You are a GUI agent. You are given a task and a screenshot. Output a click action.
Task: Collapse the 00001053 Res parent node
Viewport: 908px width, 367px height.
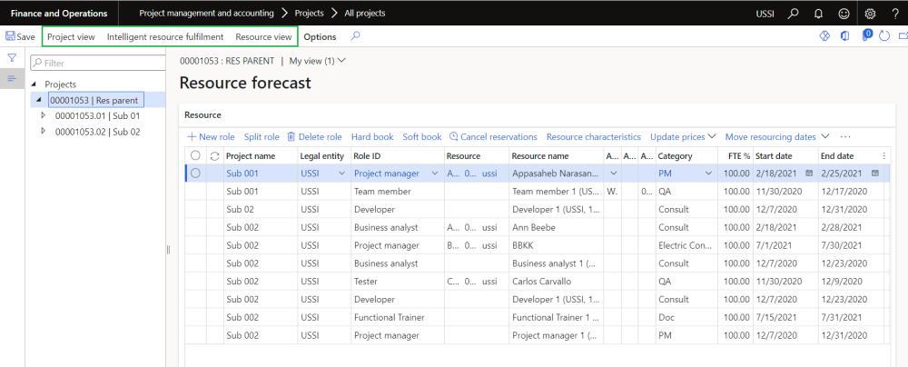pos(38,100)
